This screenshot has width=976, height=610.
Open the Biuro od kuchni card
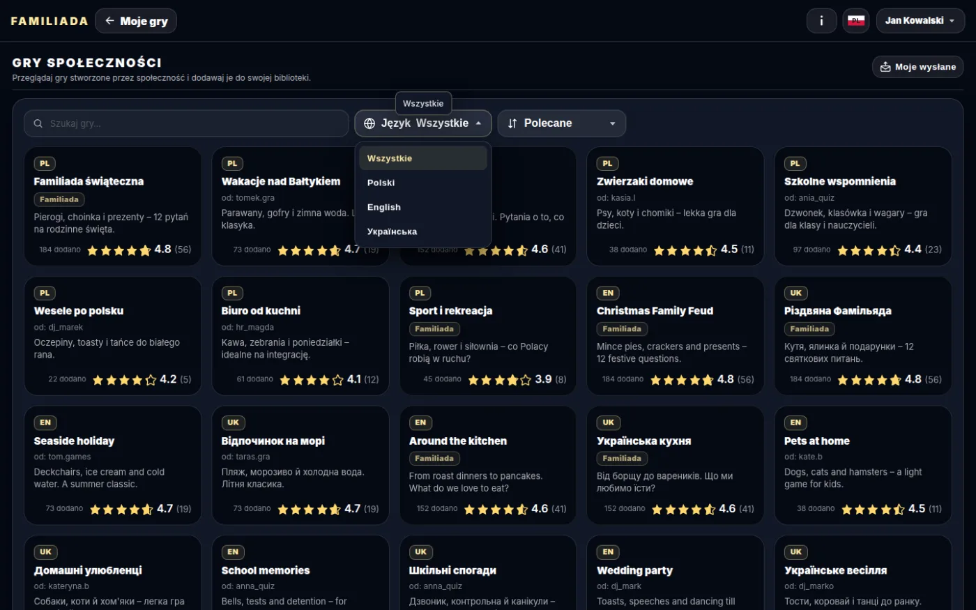pyautogui.click(x=300, y=336)
